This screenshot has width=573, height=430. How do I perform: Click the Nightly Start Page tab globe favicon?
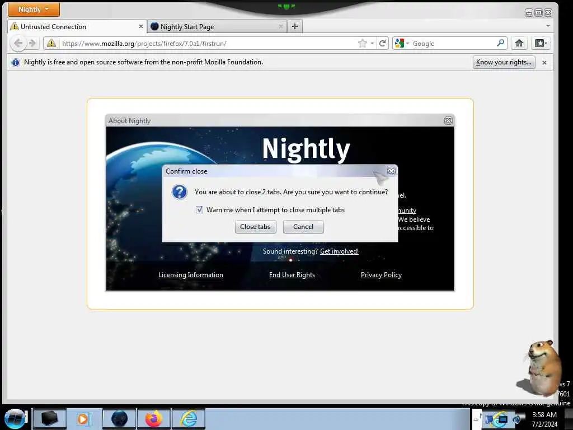[154, 26]
